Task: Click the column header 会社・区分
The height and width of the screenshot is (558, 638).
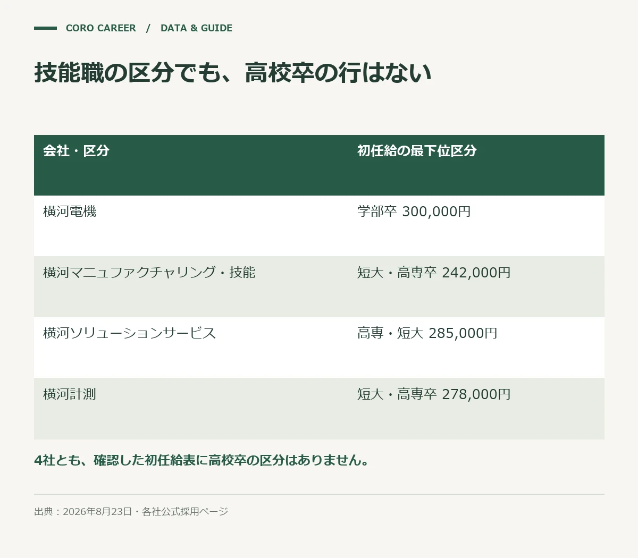Action: [76, 151]
